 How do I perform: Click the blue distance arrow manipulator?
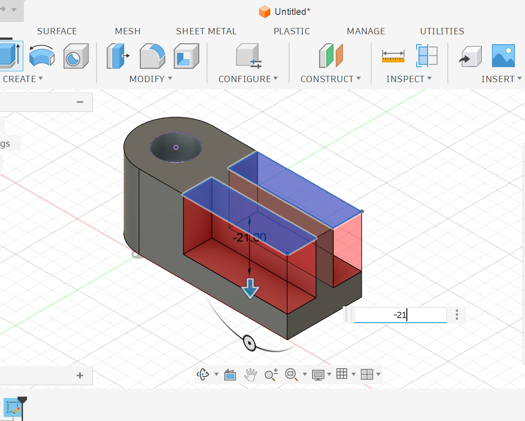tap(250, 288)
